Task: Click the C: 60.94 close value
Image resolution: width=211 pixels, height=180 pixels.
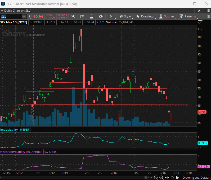Action: tap(89, 22)
